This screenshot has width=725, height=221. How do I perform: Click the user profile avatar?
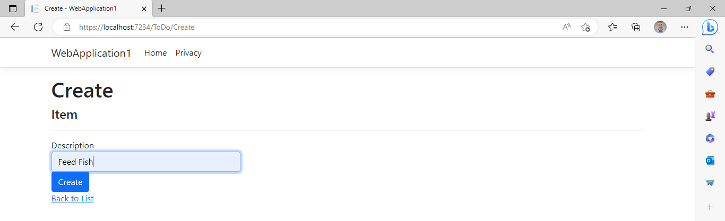(x=660, y=27)
